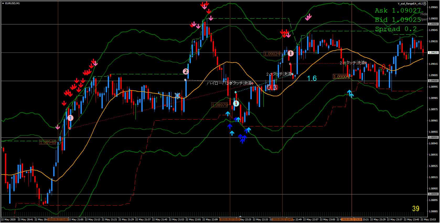Click the 22 May 22:01 time axis label
The height and width of the screenshot is (223, 440).
[193, 220]
